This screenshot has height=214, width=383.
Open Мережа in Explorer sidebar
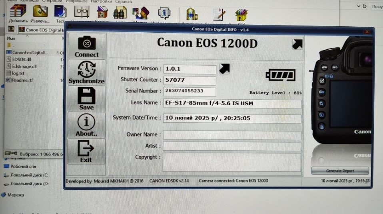(x=12, y=195)
